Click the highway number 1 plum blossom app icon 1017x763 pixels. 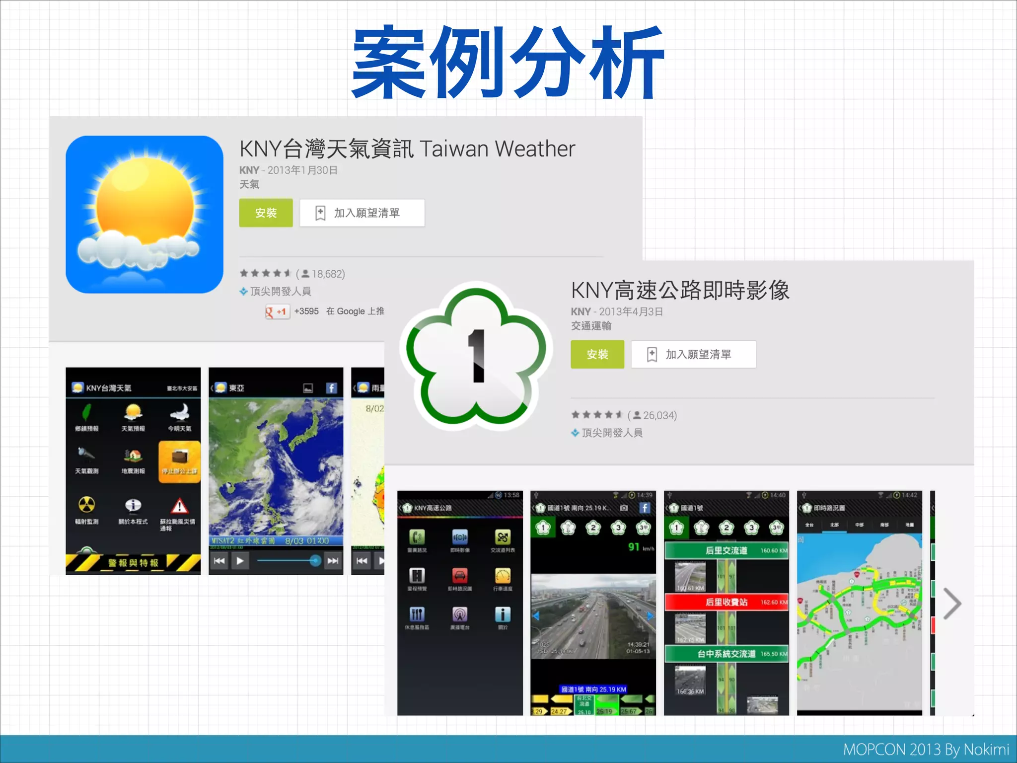476,356
